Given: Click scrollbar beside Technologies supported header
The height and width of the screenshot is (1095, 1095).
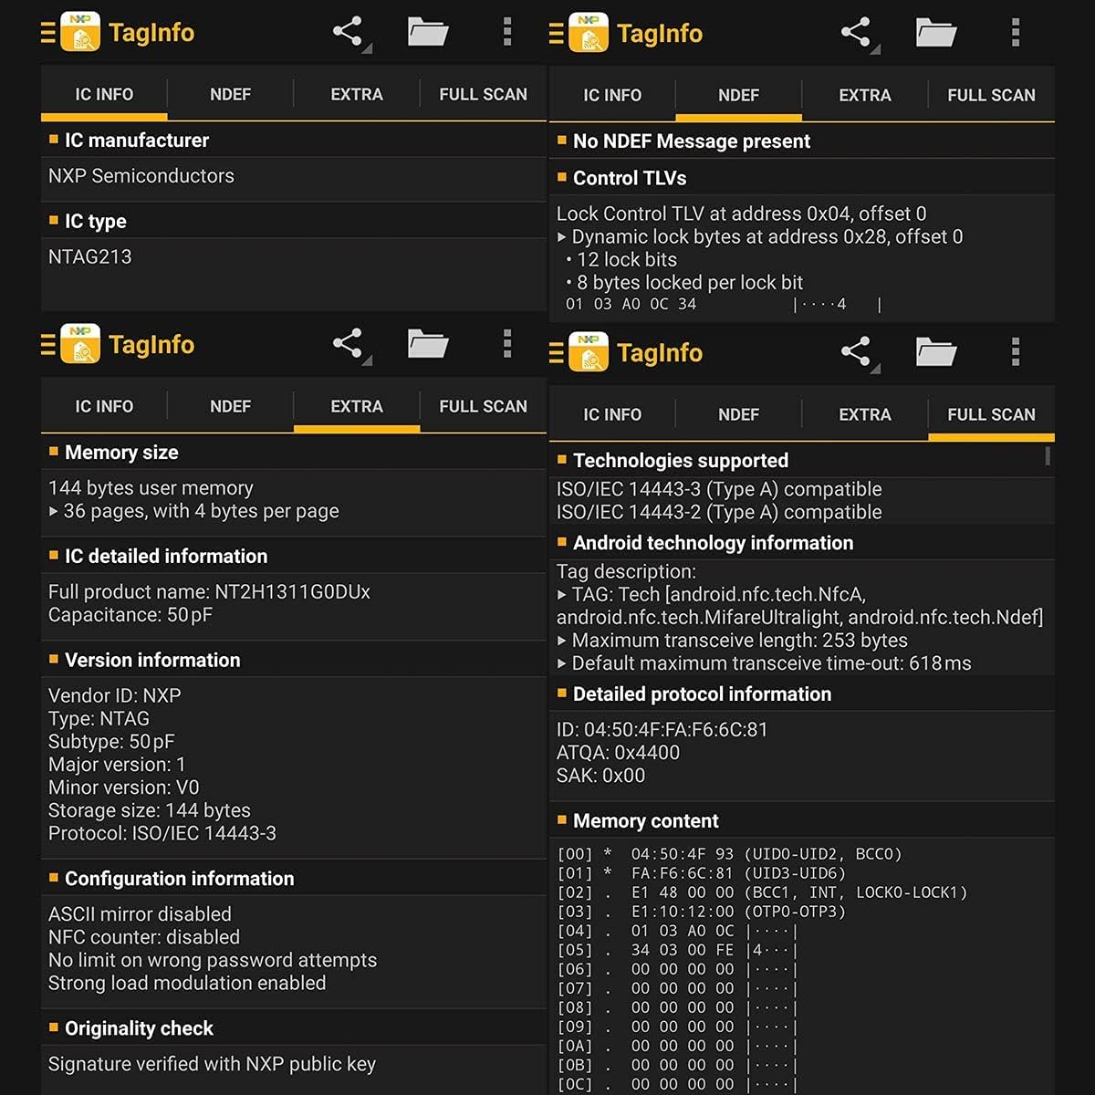Looking at the screenshot, I should coord(1048,455).
